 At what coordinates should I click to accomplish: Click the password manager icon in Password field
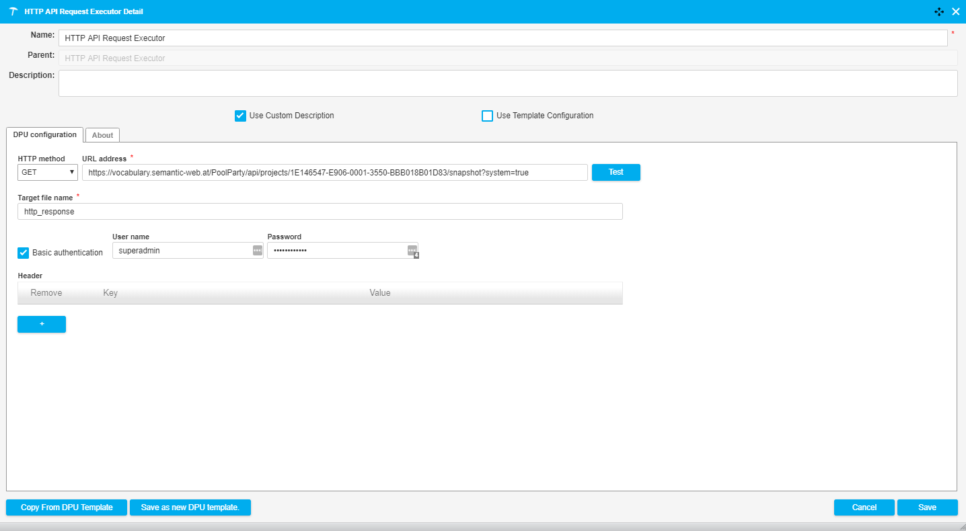click(x=412, y=250)
